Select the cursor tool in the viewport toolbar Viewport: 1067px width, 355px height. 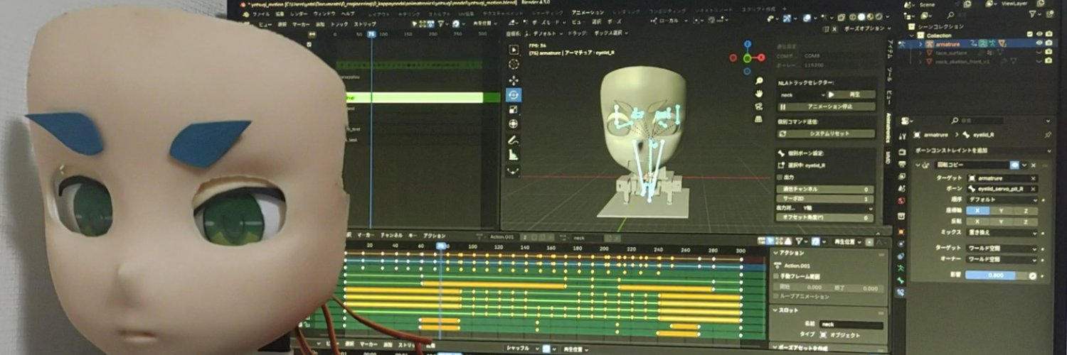tap(514, 64)
